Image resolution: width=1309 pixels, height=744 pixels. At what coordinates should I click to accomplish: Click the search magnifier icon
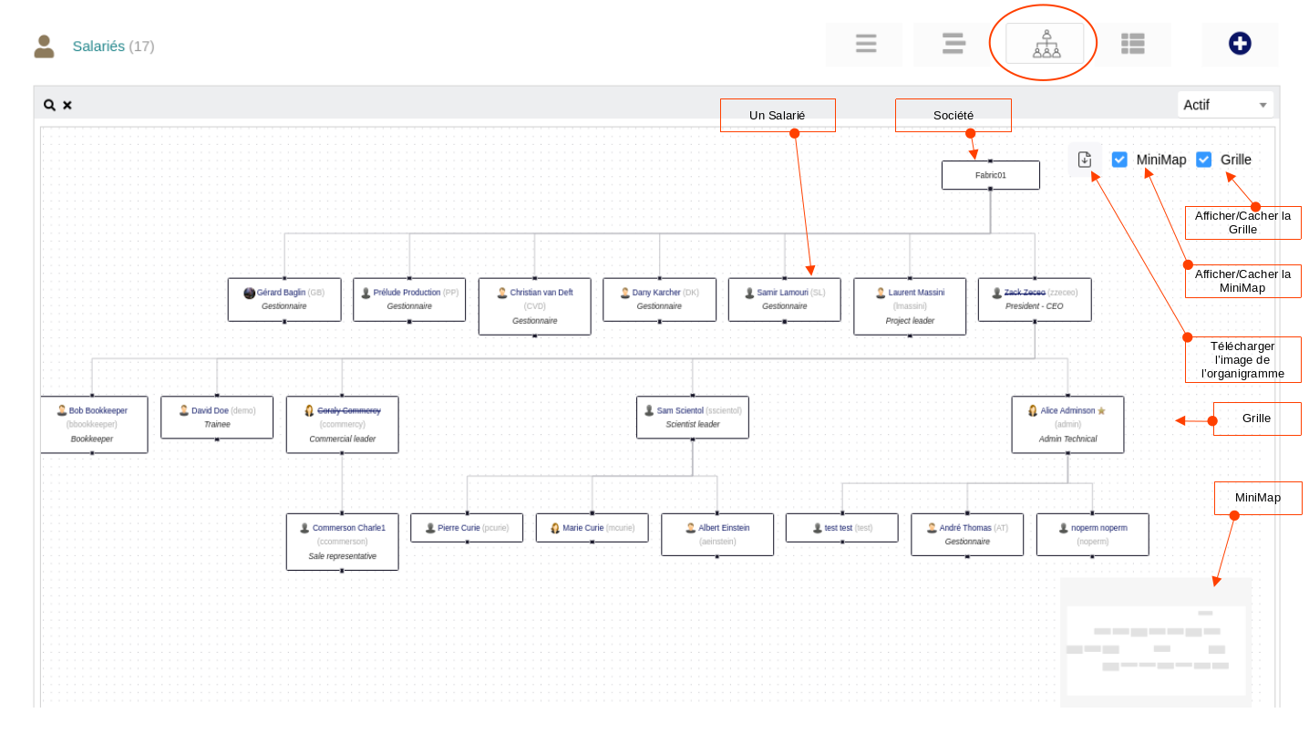(49, 105)
